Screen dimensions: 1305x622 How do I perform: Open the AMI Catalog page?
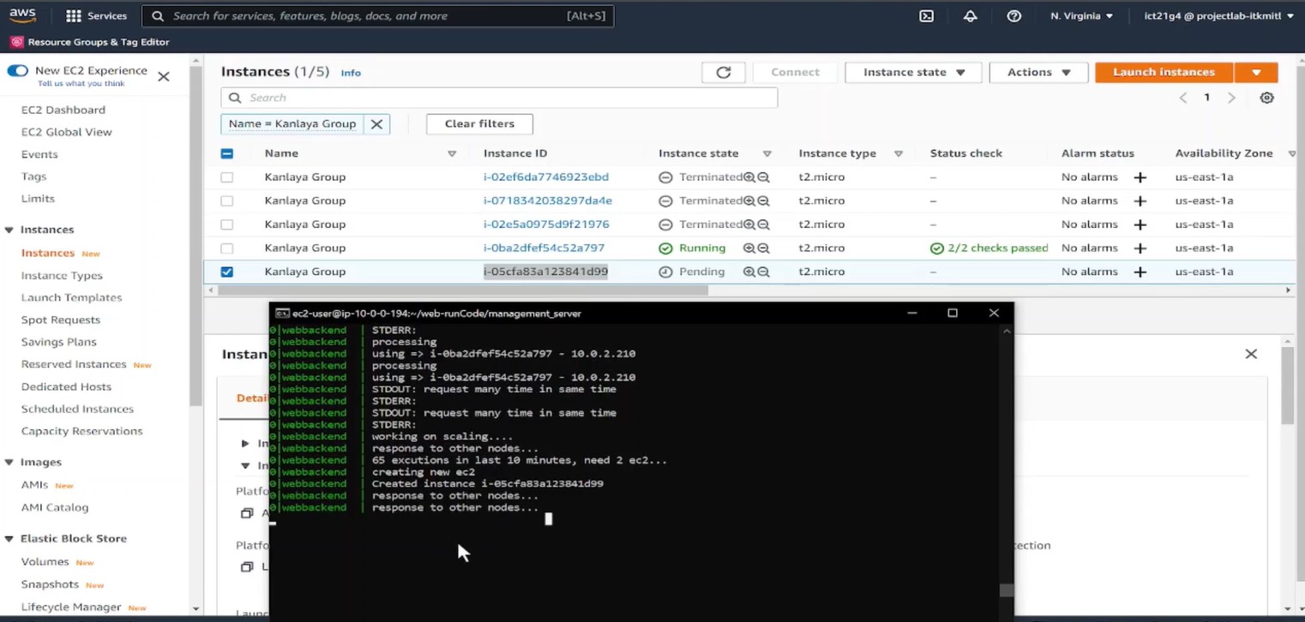tap(55, 507)
